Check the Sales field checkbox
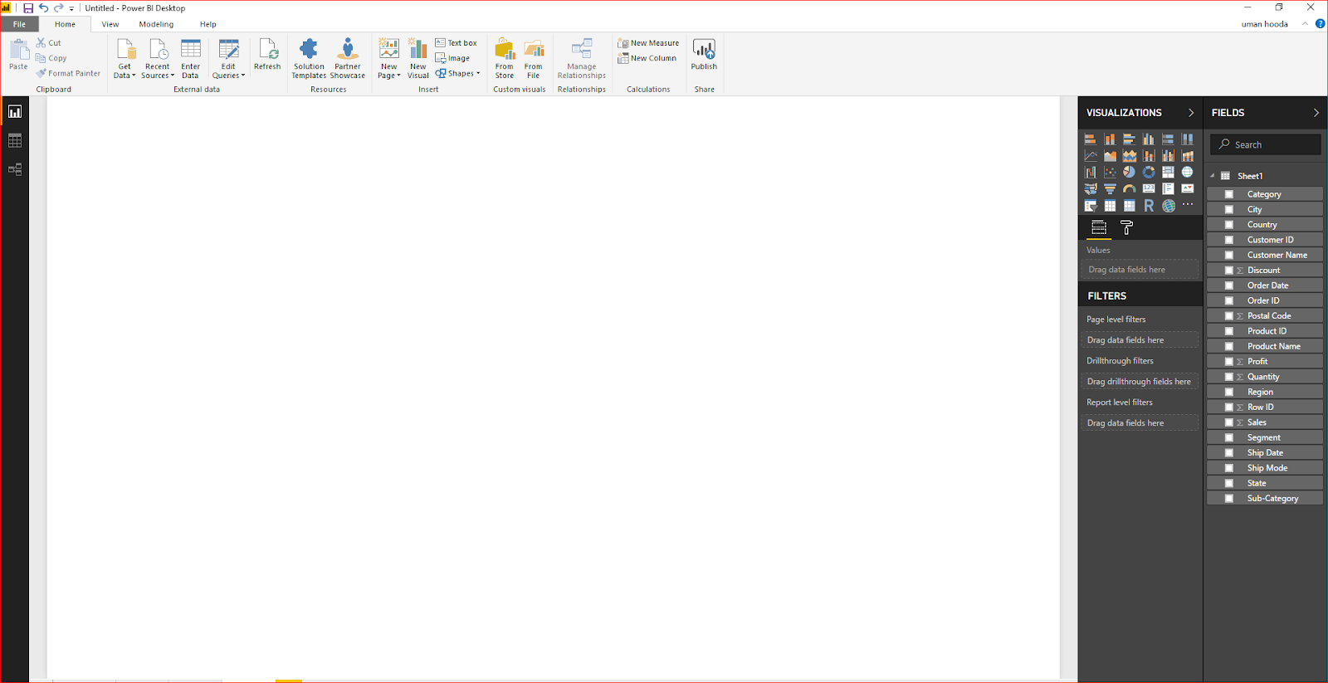1328x683 pixels. click(1229, 422)
